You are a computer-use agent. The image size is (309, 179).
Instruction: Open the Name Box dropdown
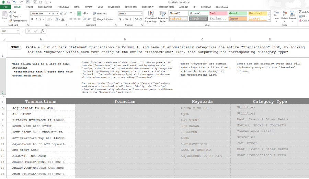coord(18,31)
